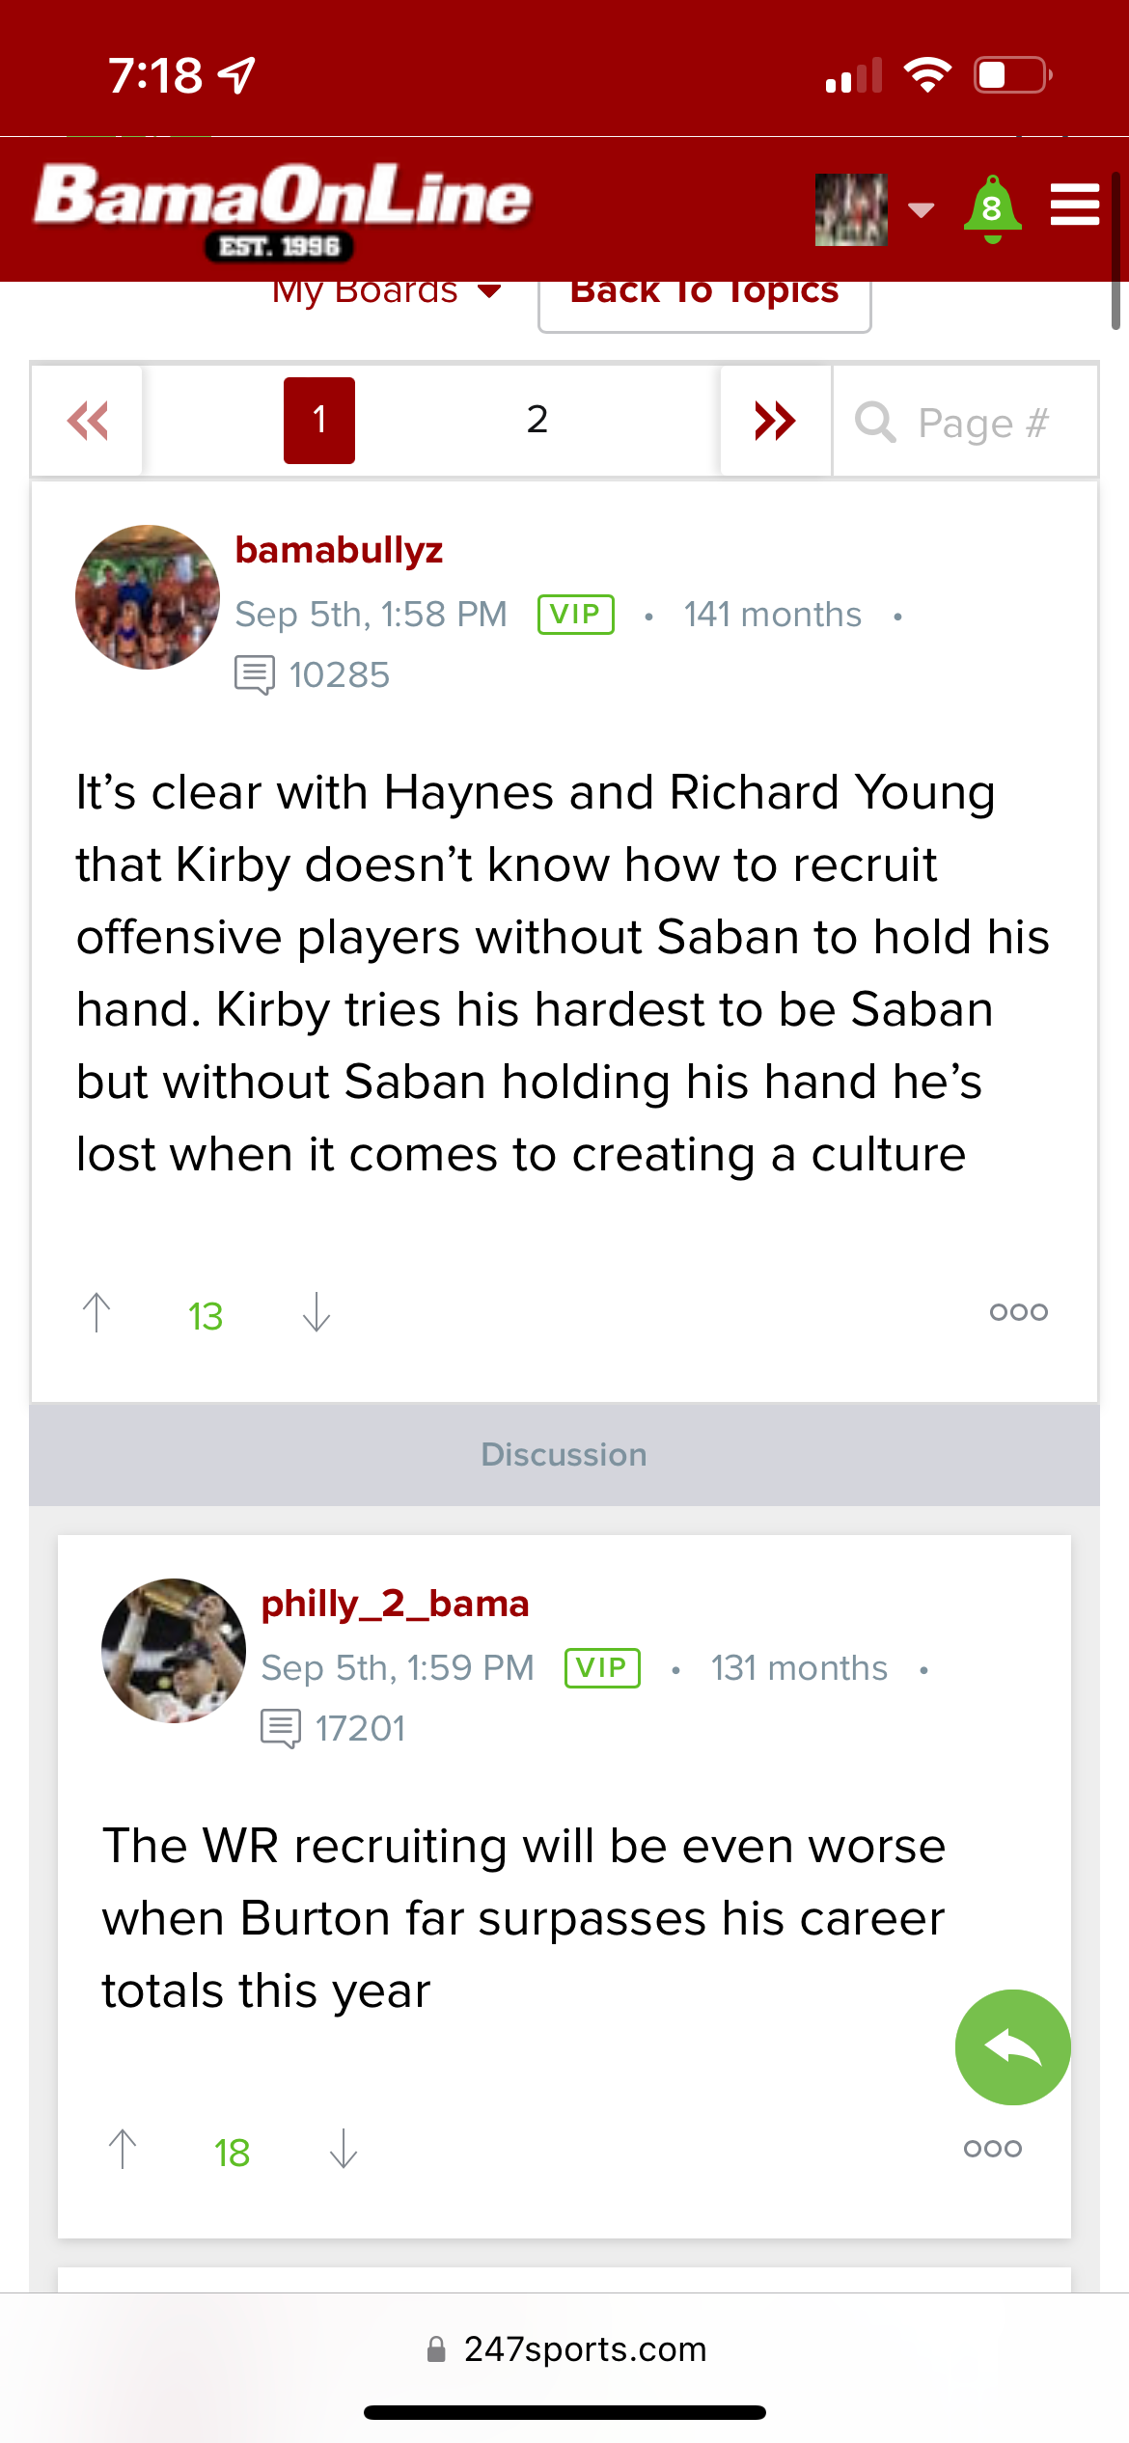Open bamabullyz profile link
The image size is (1129, 2443).
click(x=339, y=550)
